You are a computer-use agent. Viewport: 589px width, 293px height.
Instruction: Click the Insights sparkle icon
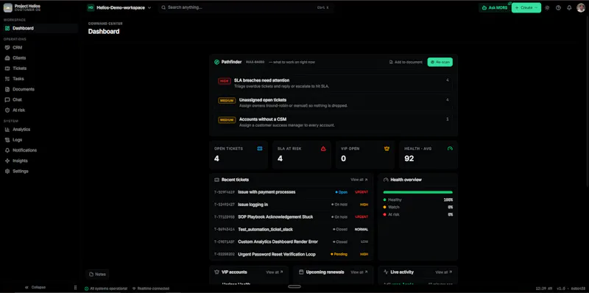point(7,160)
